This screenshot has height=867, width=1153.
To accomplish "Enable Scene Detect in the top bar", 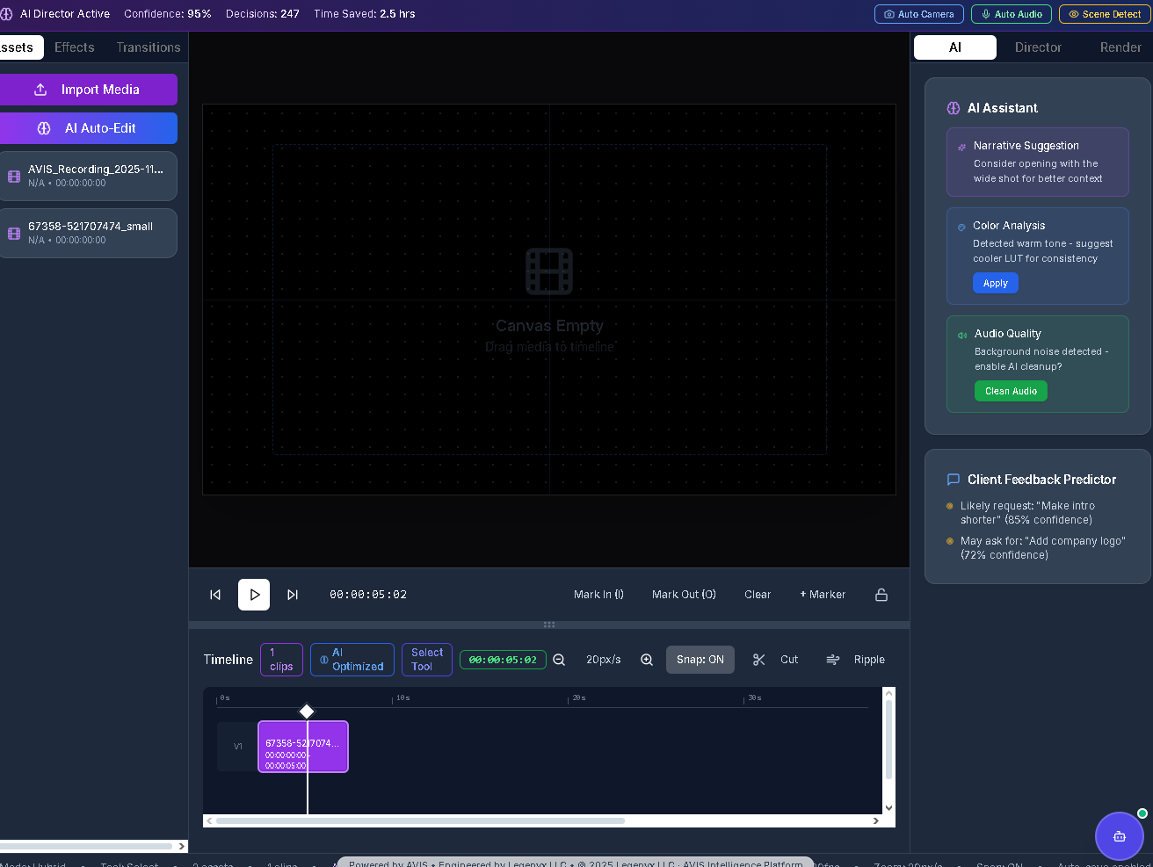I will (1105, 13).
